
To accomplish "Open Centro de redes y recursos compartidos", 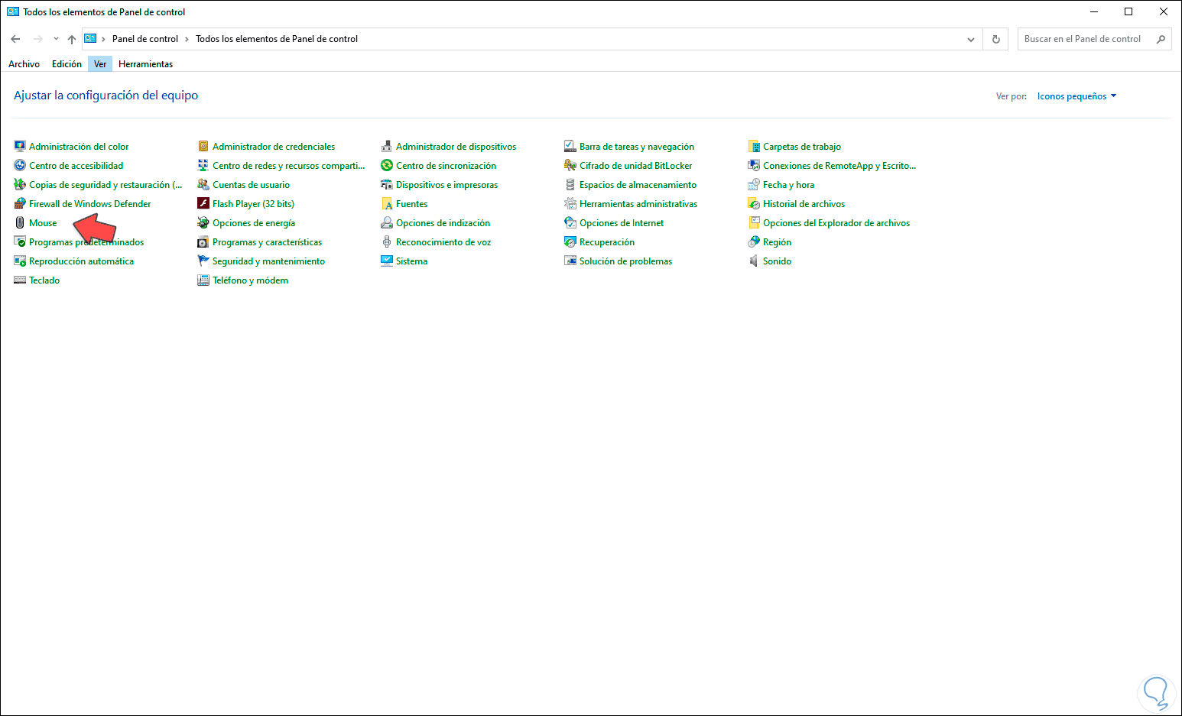I will click(x=289, y=165).
